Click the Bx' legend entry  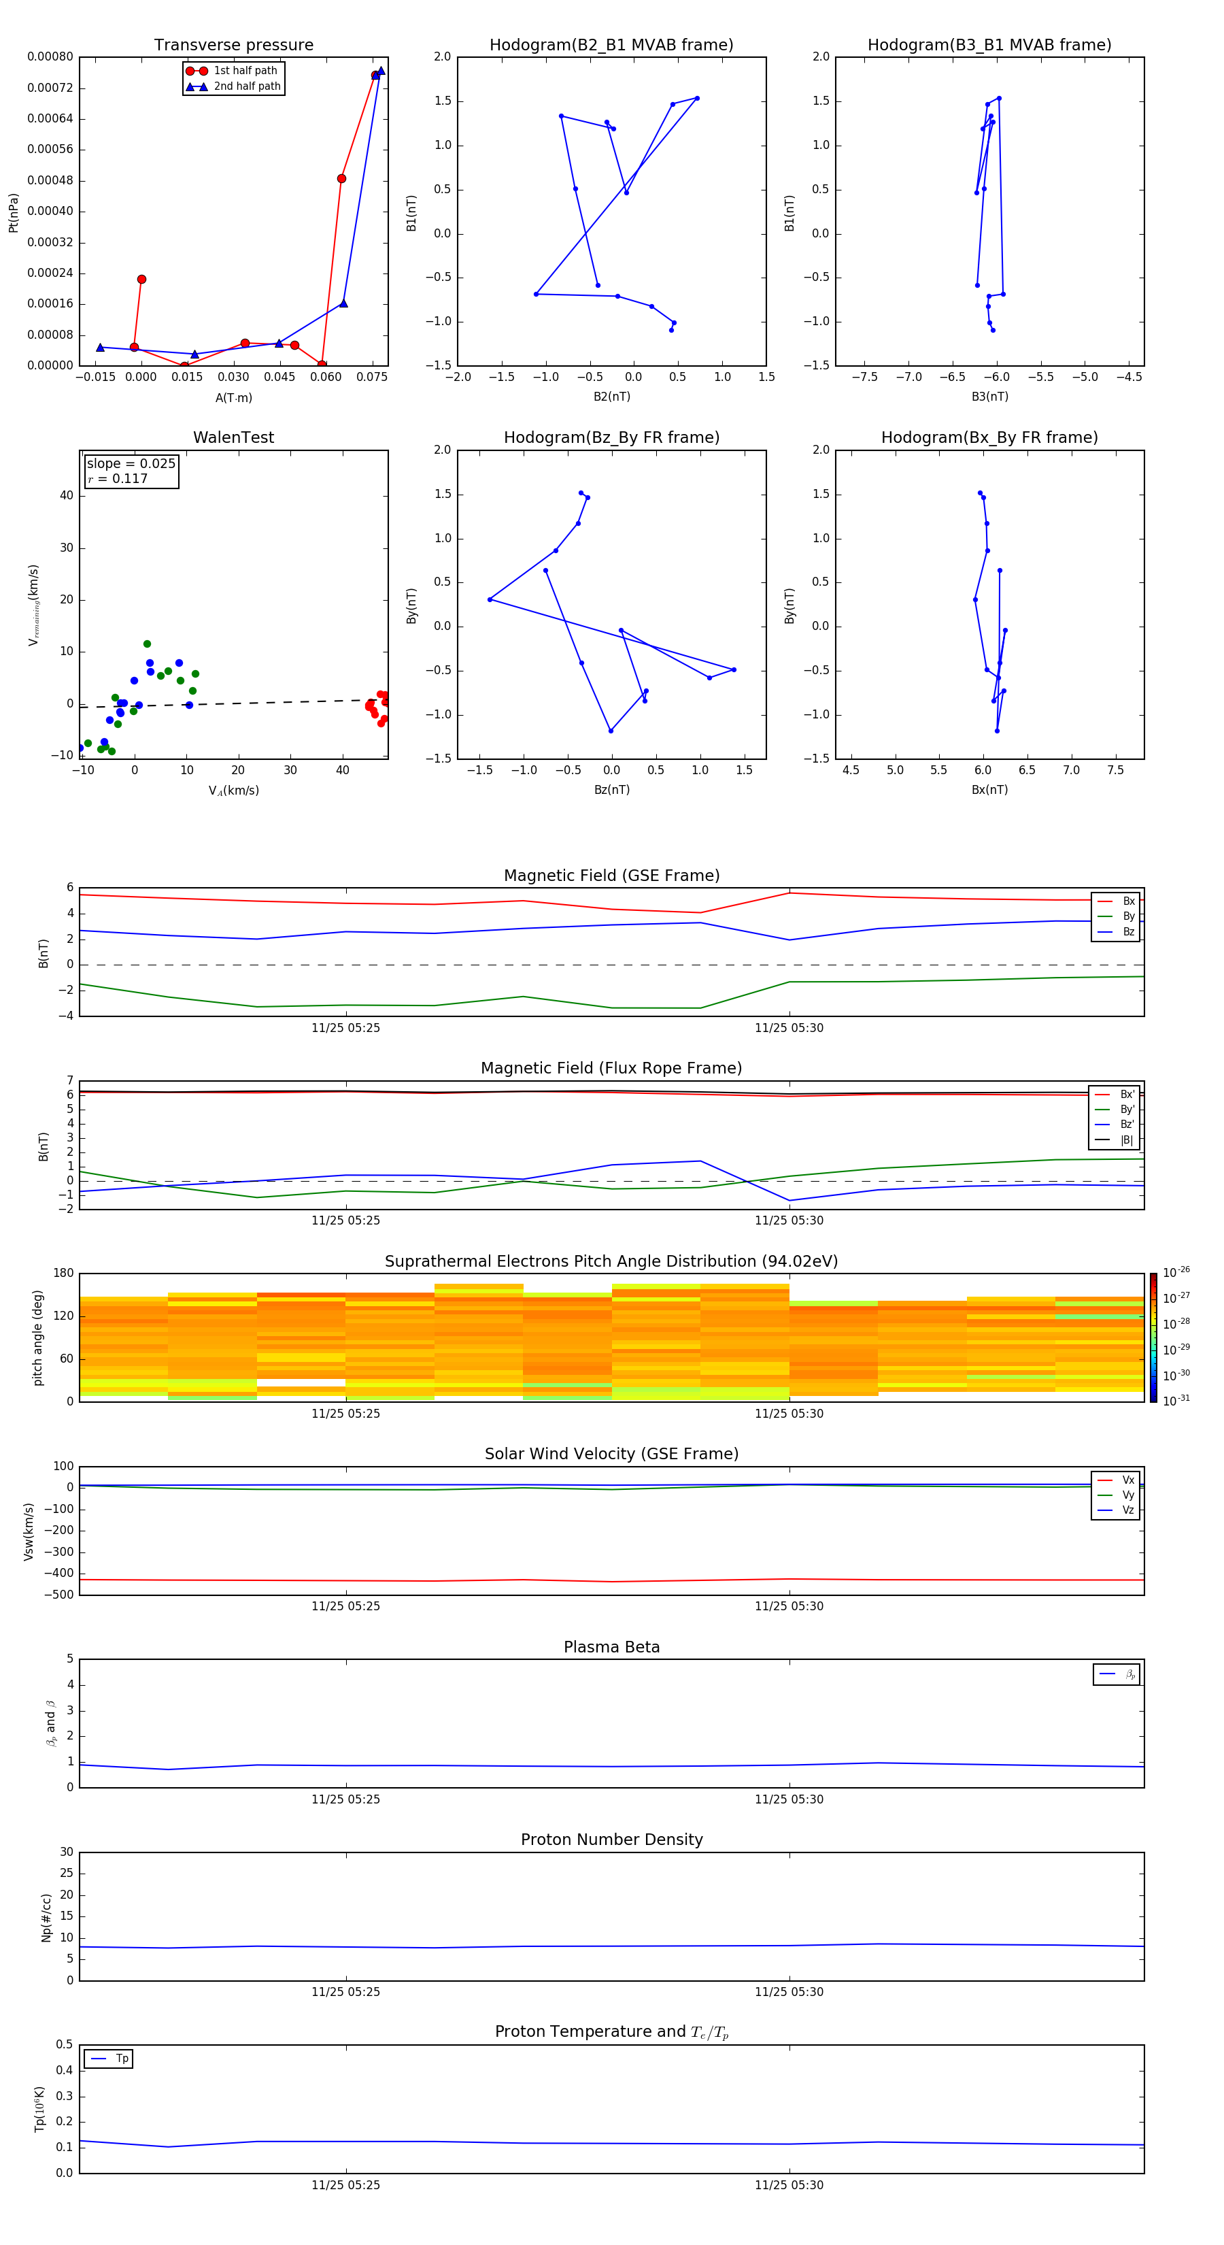click(x=1115, y=1095)
